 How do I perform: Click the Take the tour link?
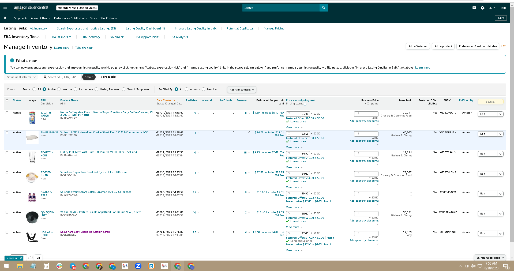(84, 48)
